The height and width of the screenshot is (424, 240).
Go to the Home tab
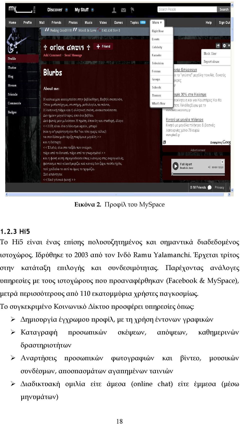(x=12, y=23)
